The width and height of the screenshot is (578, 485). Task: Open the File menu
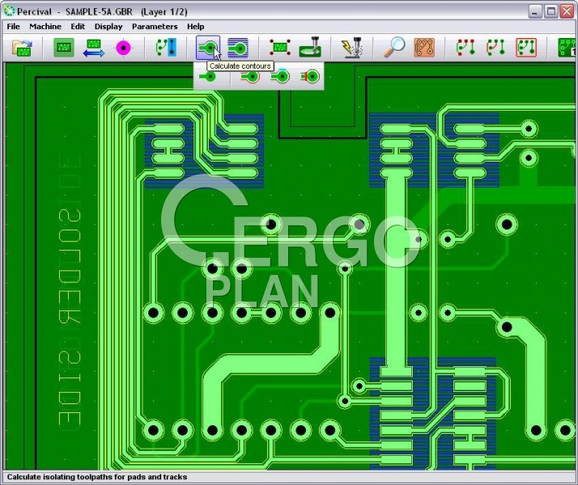(13, 27)
